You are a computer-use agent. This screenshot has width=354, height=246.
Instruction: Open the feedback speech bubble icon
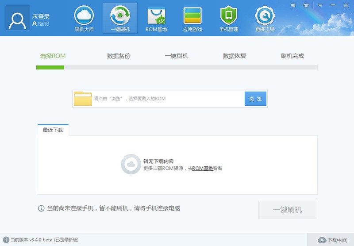293,5
